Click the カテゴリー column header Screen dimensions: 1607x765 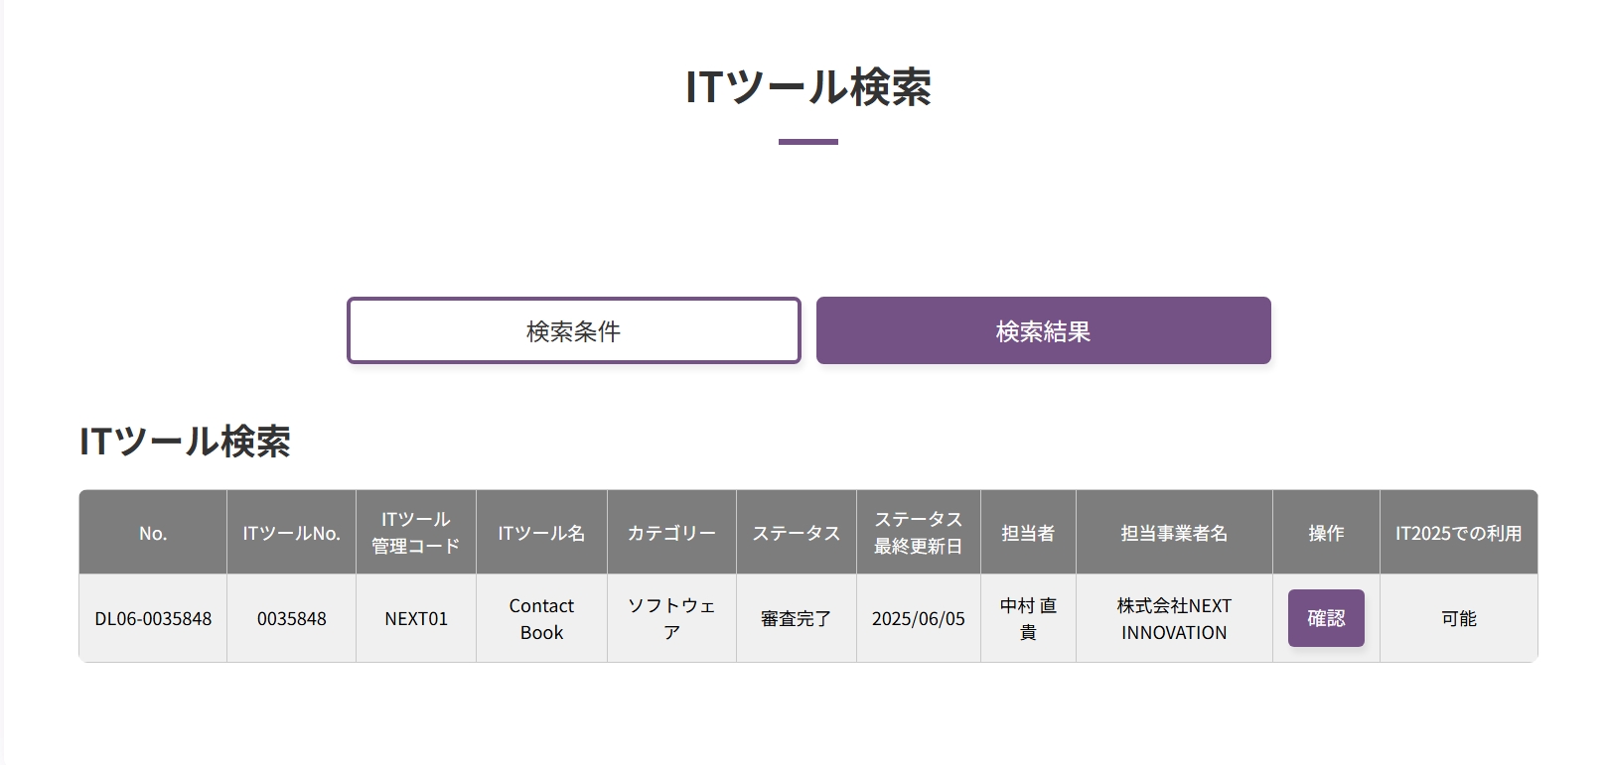671,533
